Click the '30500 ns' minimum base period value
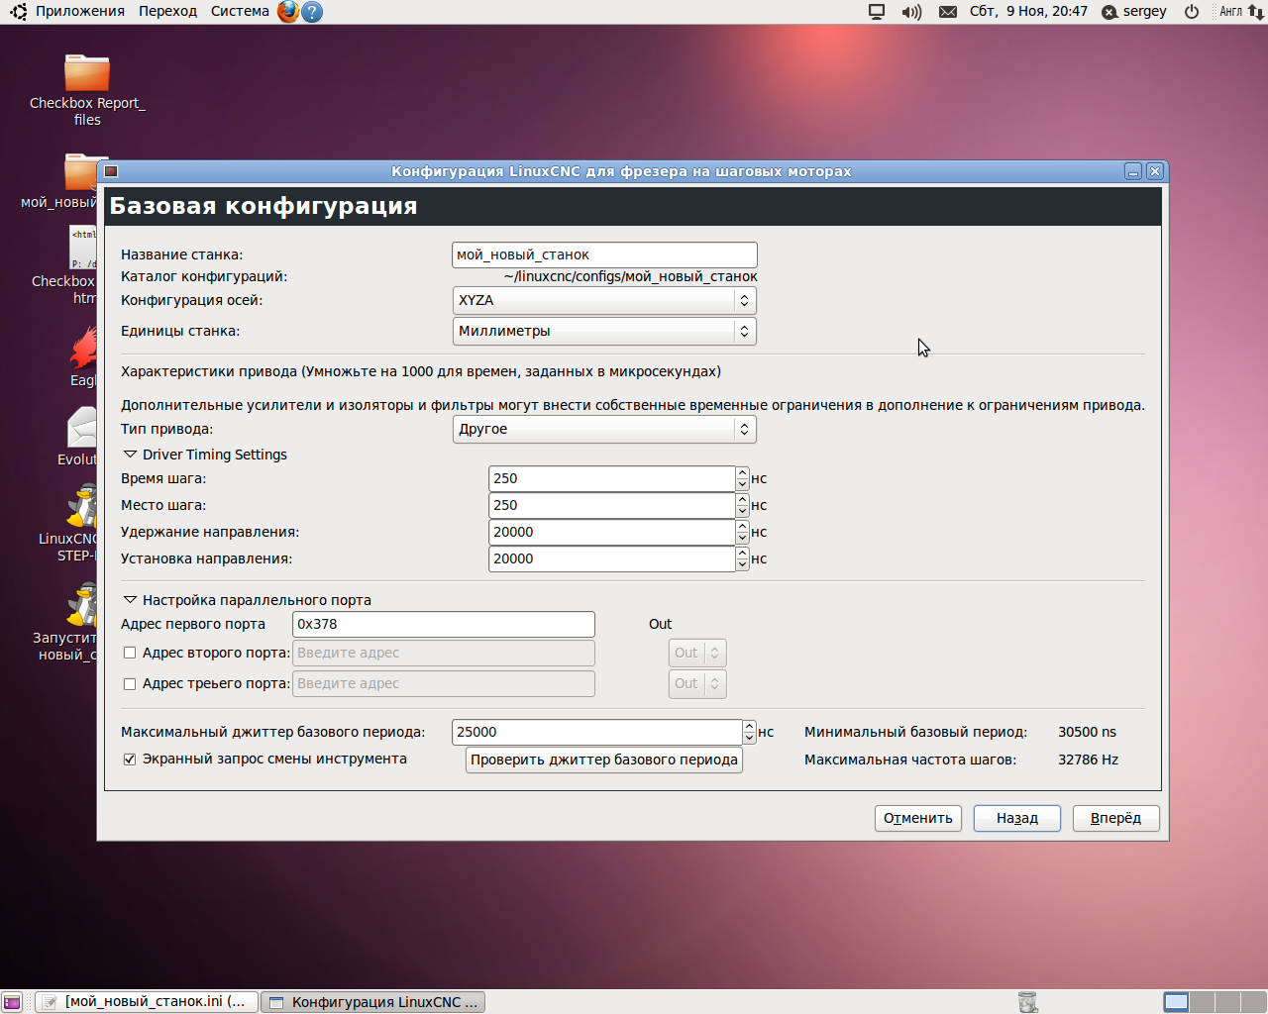The image size is (1268, 1014). pyautogui.click(x=1087, y=732)
